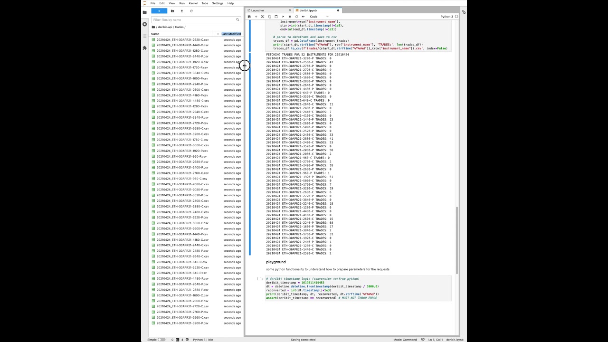The image size is (608, 342).
Task: Open the Run menu
Action: (182, 3)
